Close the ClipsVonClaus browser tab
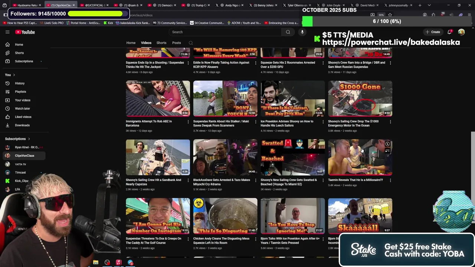This screenshot has height=267, width=475. point(74,5)
